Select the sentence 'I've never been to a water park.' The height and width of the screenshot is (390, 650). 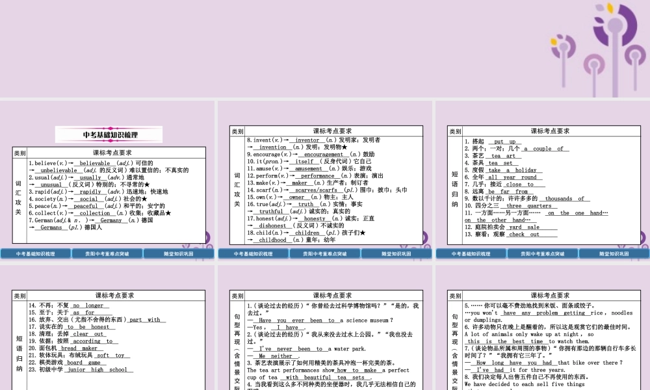pyautogui.click(x=306, y=349)
